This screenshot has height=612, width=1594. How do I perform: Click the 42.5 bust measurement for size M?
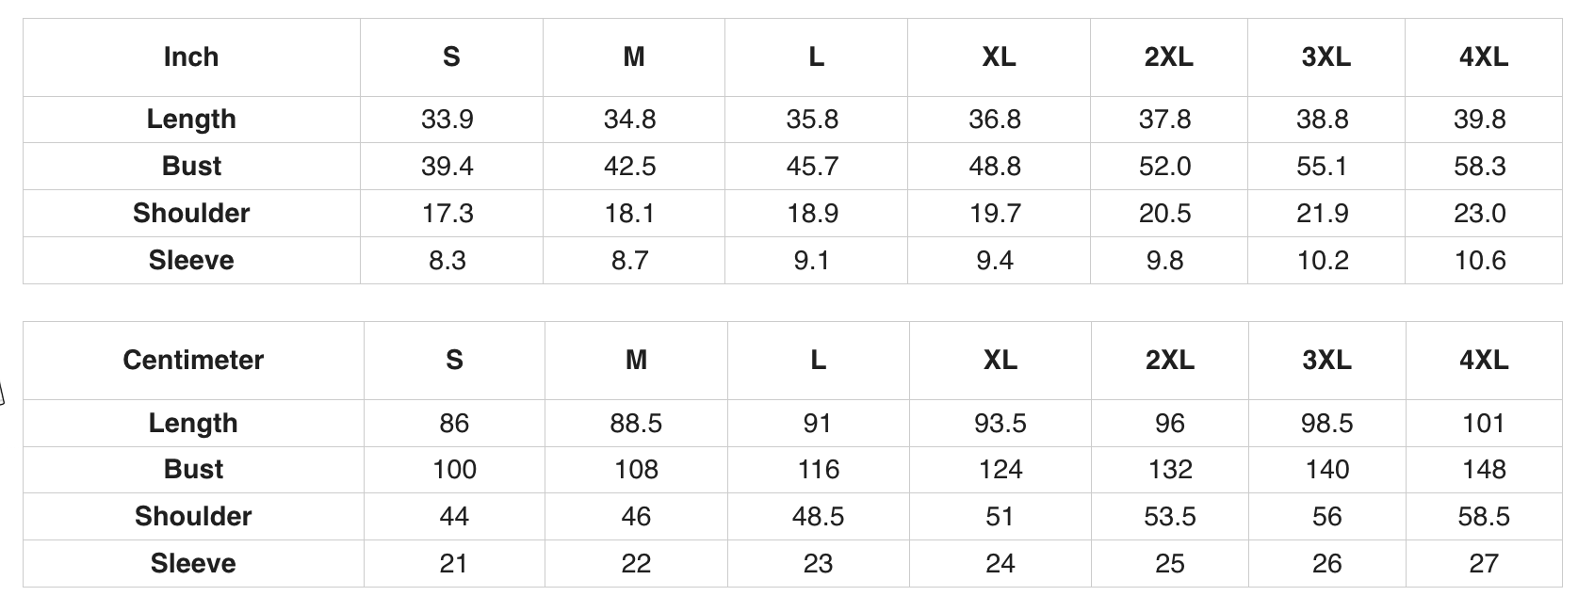click(630, 167)
